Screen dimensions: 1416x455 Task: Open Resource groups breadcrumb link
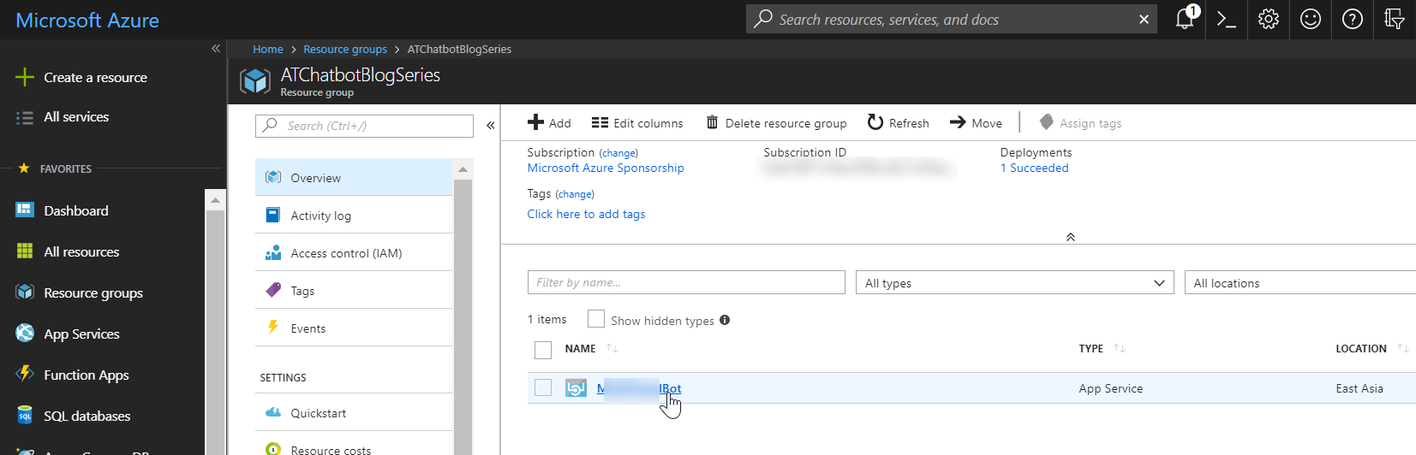pos(345,49)
